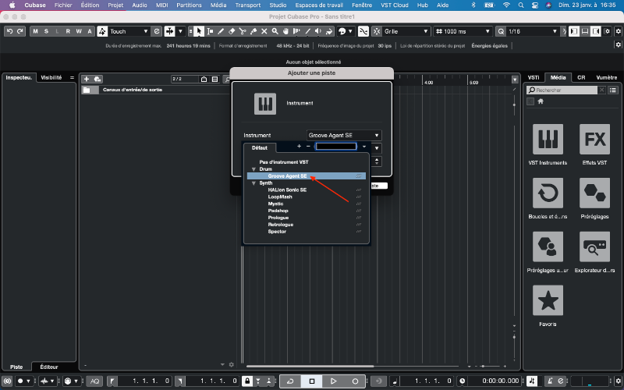Image resolution: width=624 pixels, height=390 pixels.
Task: Toggle left zone visibility button
Action: pyautogui.click(x=573, y=31)
